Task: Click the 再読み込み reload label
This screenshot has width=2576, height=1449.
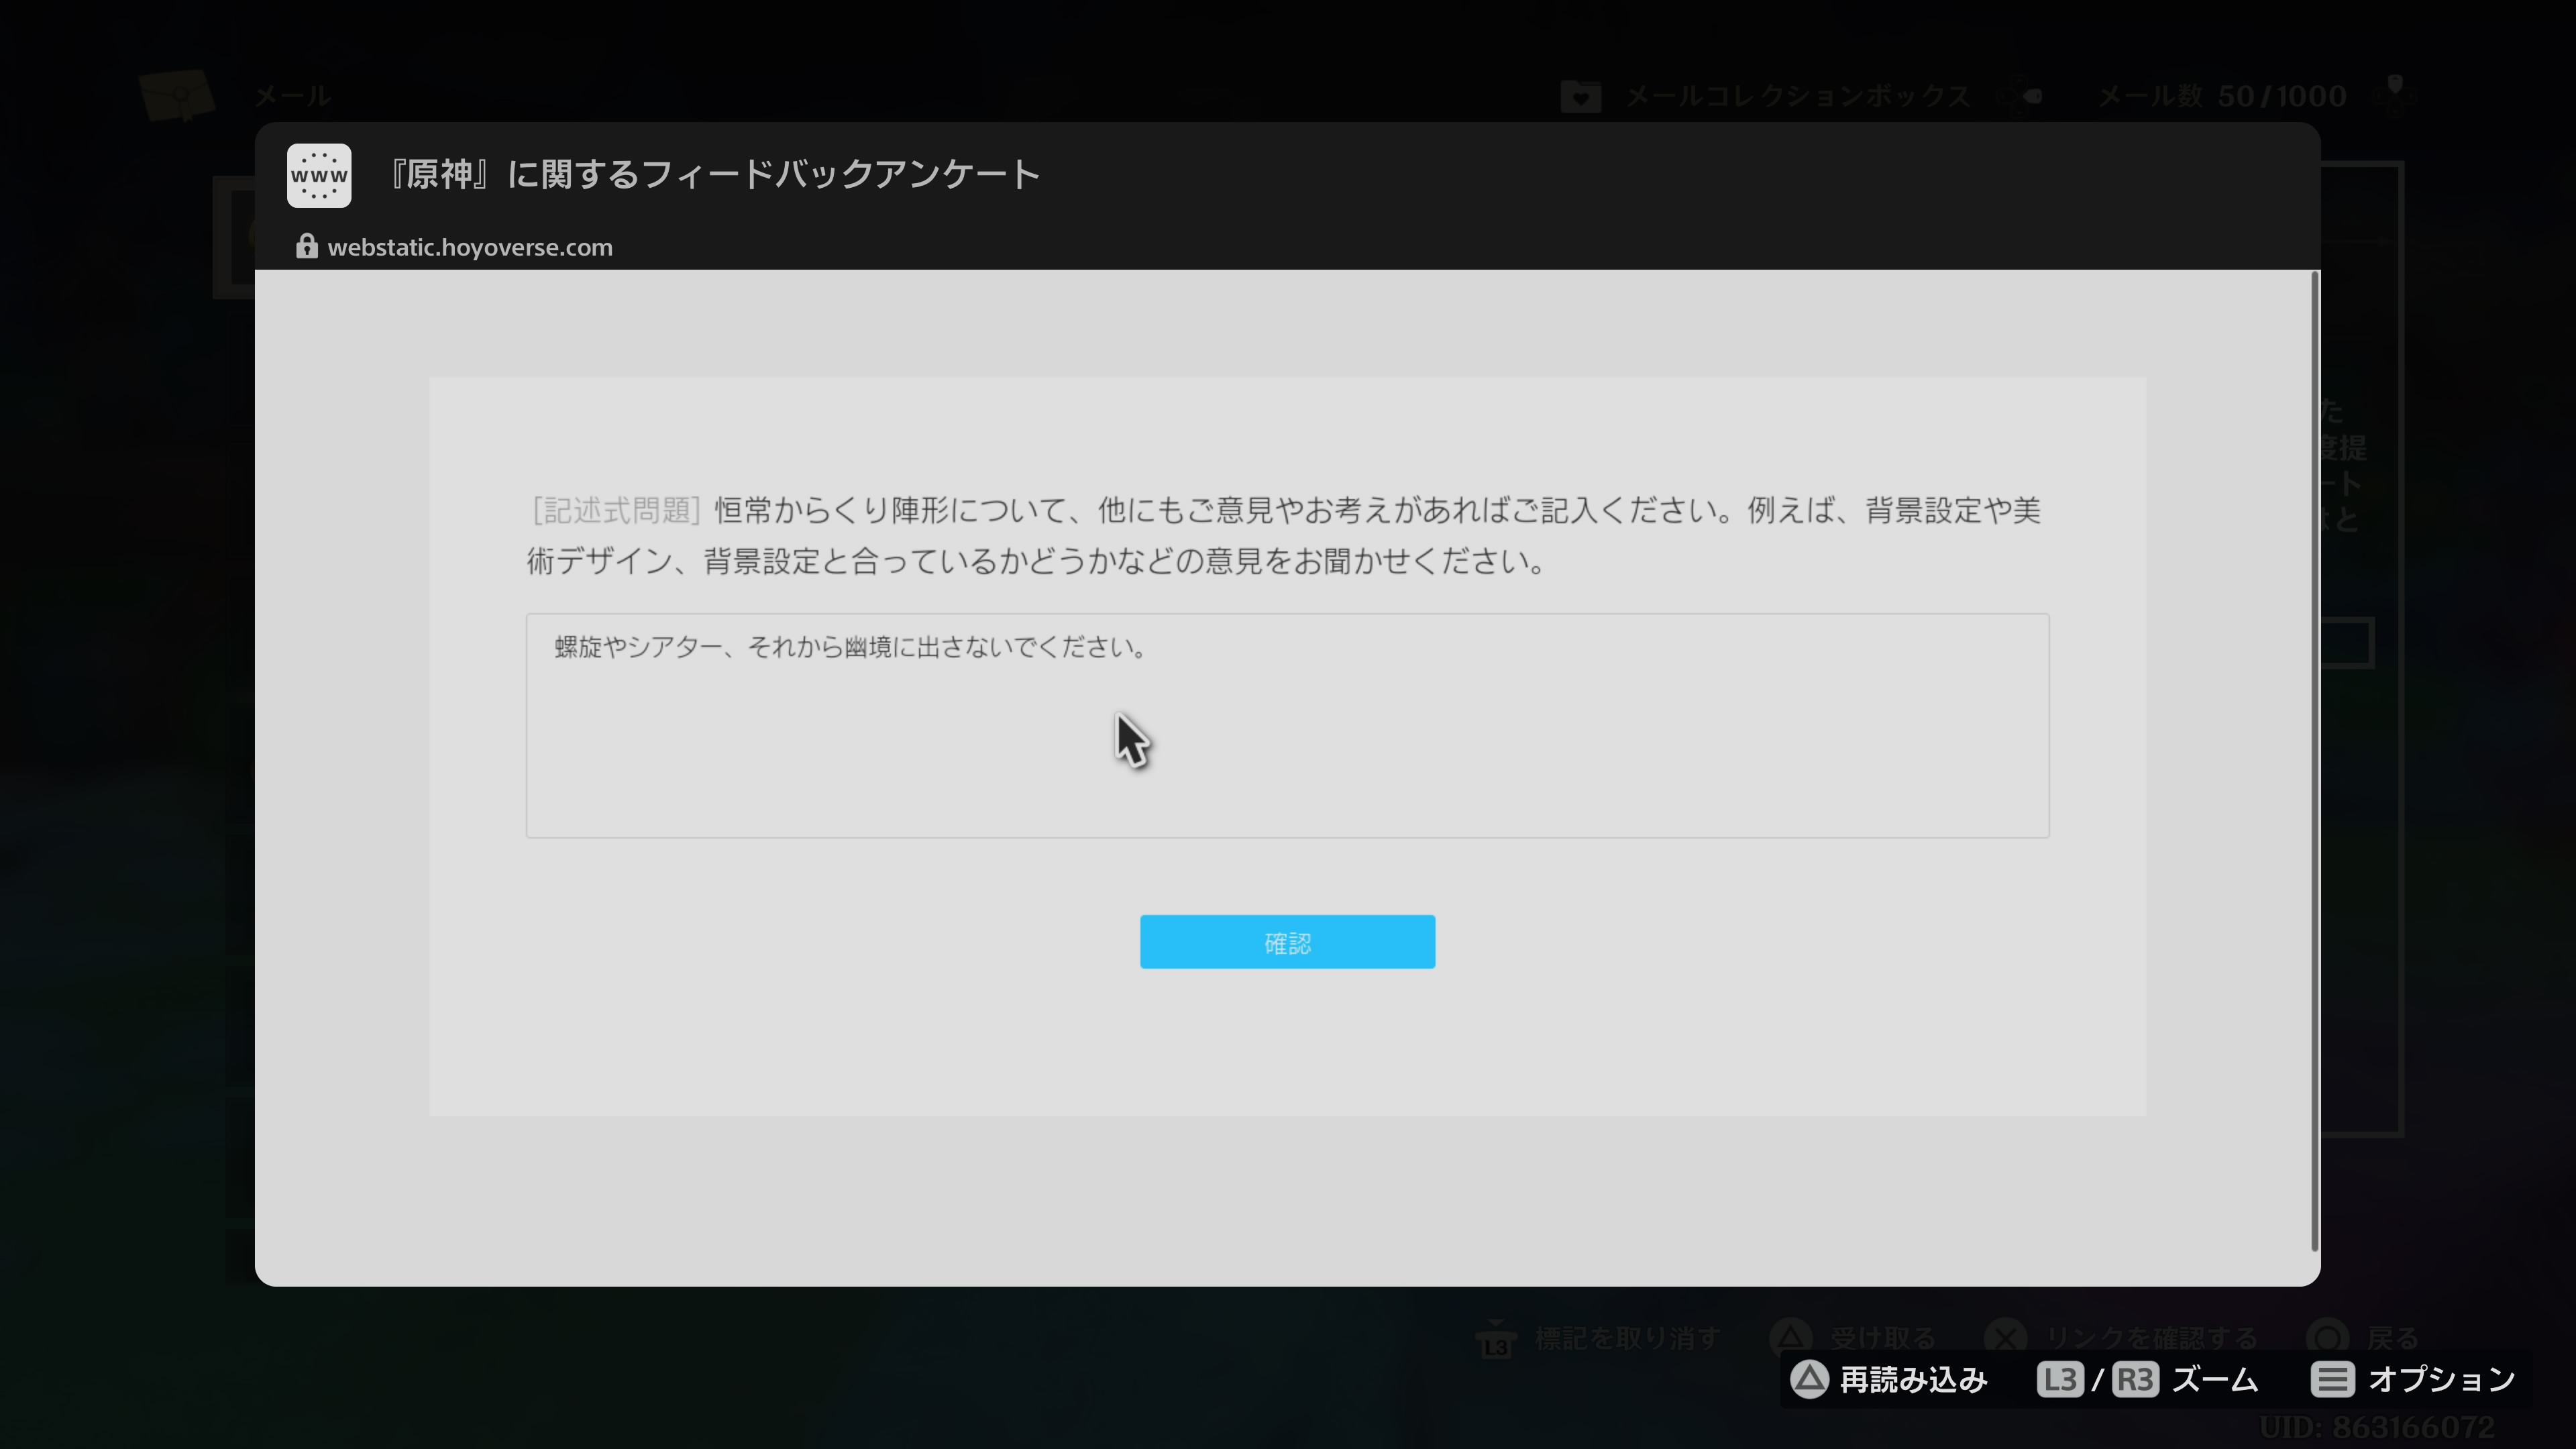Action: click(1913, 1380)
